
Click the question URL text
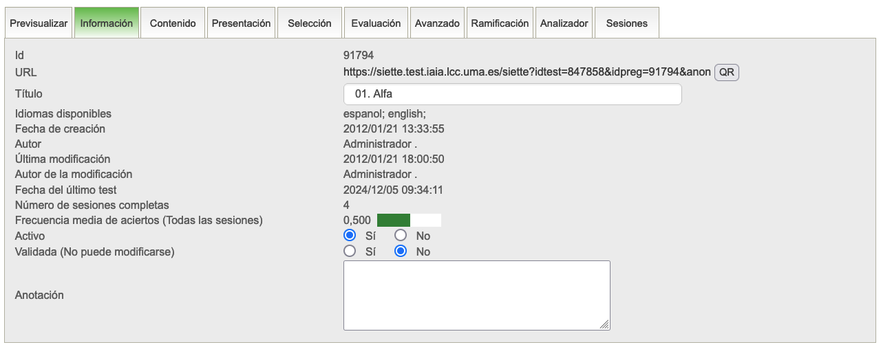coord(527,72)
